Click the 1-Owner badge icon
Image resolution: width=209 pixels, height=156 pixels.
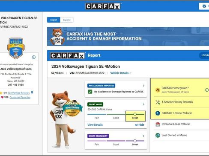click(x=158, y=113)
